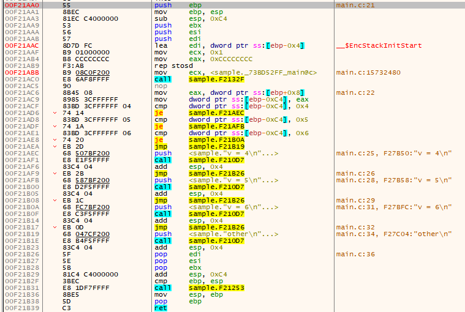Click the jump arrow at address 00F21AF9
The width and height of the screenshot is (465, 312).
point(55,173)
